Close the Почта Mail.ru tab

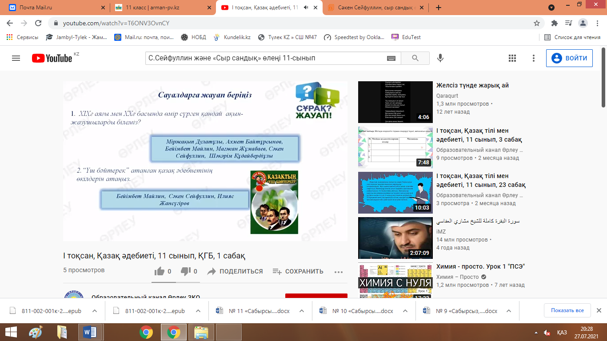103,8
